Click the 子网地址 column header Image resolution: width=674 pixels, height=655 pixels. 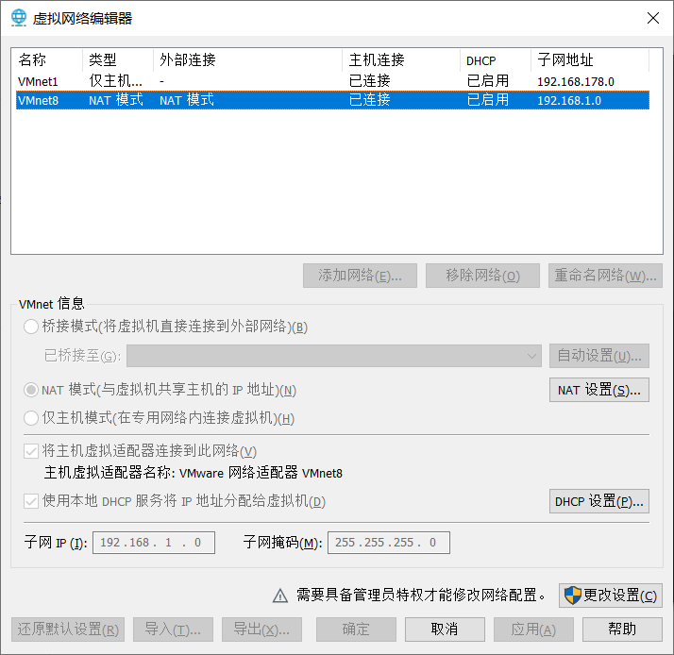point(590,59)
